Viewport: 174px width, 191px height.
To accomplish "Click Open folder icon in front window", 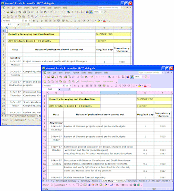I will pyautogui.click(x=49, y=77).
